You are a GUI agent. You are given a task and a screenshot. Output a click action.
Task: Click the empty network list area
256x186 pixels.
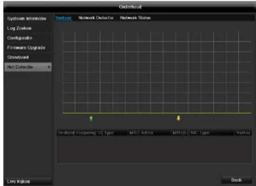154,149
